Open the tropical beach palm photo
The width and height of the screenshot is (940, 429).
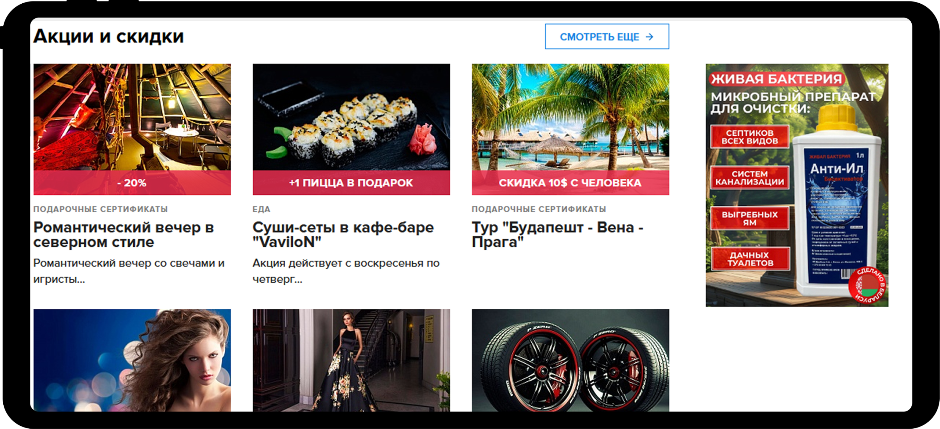570,117
